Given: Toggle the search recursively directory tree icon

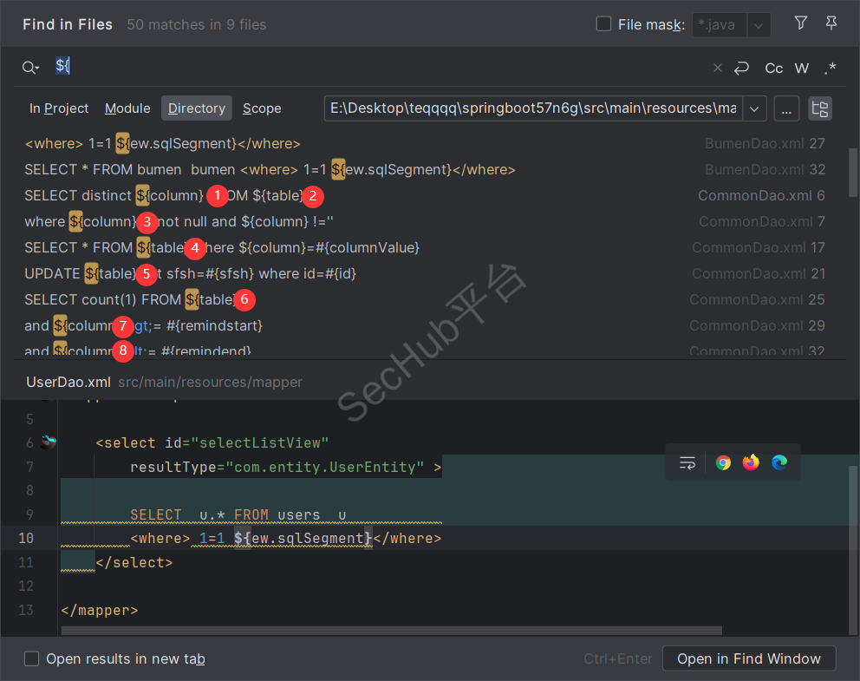Looking at the screenshot, I should 819,108.
